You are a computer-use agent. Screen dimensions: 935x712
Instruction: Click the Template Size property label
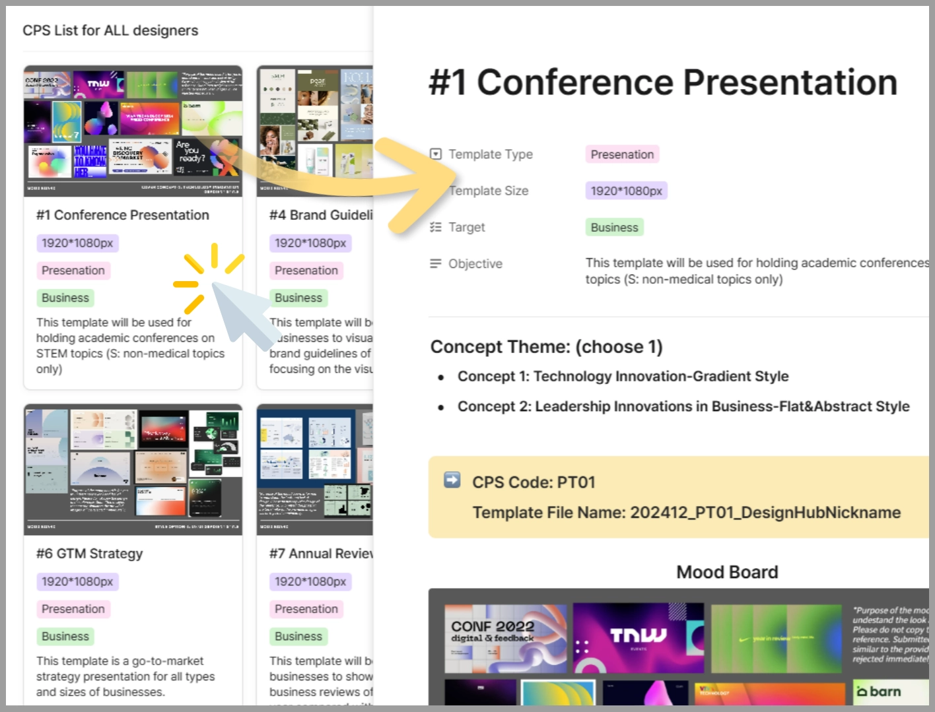coord(489,191)
